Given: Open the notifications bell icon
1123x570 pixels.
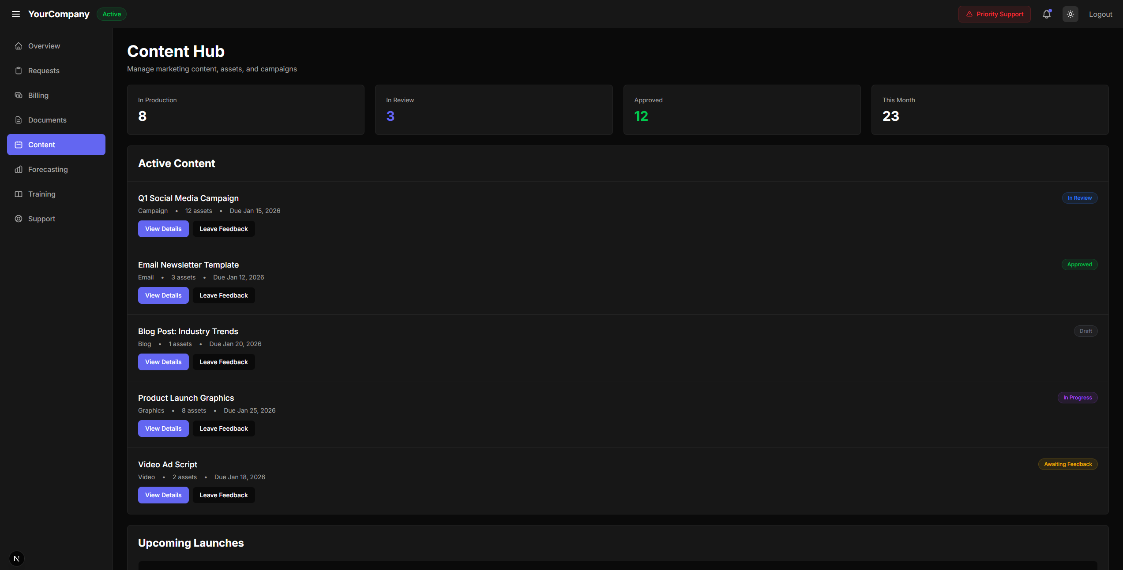Looking at the screenshot, I should point(1046,14).
